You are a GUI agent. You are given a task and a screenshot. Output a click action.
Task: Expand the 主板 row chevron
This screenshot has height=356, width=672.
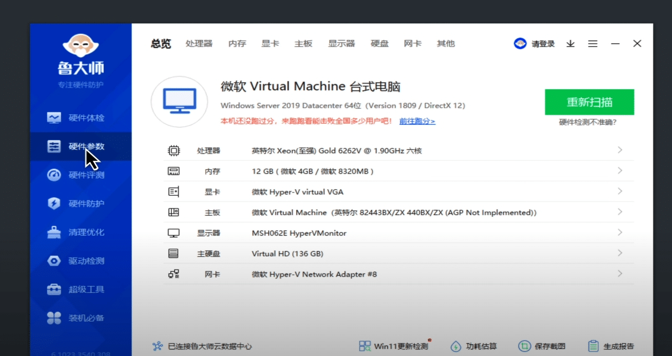620,212
